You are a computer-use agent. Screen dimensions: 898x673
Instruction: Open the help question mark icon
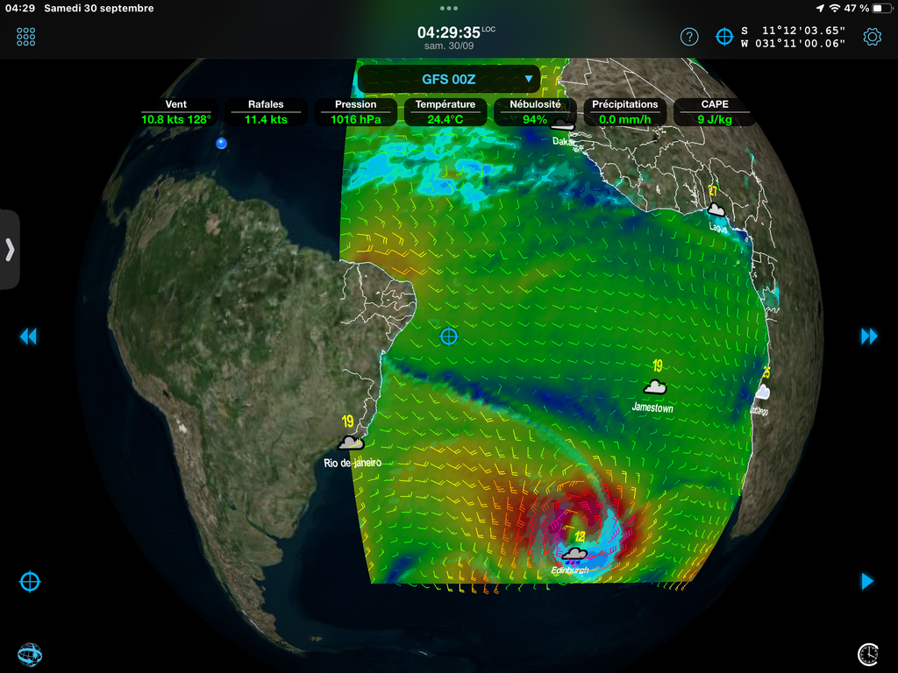(x=689, y=37)
